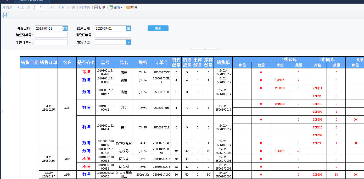Click the 开始日期 date field
The image size is (364, 179).
[x=49, y=28]
